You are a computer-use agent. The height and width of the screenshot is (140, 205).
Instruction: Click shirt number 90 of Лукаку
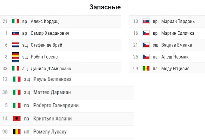5,132
